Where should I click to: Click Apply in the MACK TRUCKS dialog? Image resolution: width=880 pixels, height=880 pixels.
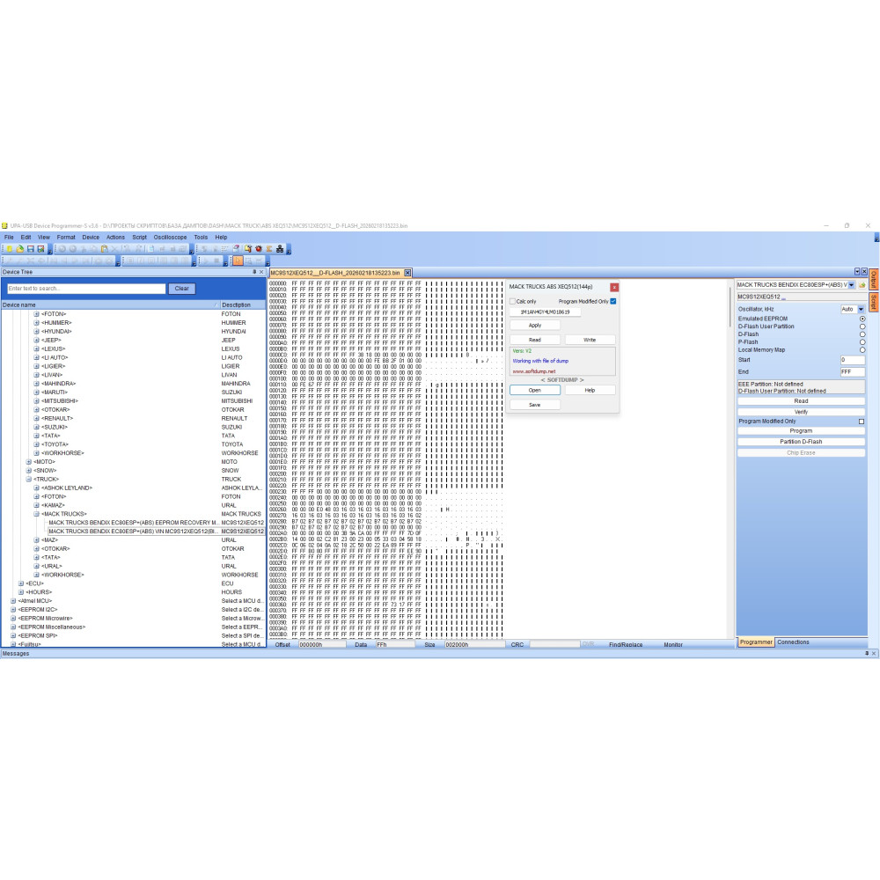(x=535, y=326)
